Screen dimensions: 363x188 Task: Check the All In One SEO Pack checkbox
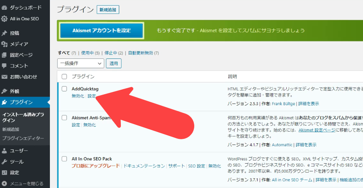pos(64,159)
